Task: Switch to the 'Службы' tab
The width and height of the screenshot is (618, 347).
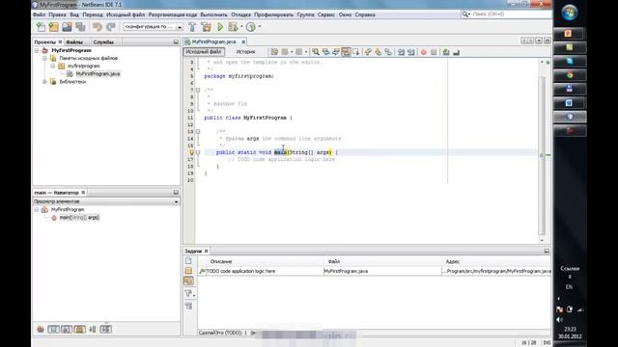Action: [103, 41]
